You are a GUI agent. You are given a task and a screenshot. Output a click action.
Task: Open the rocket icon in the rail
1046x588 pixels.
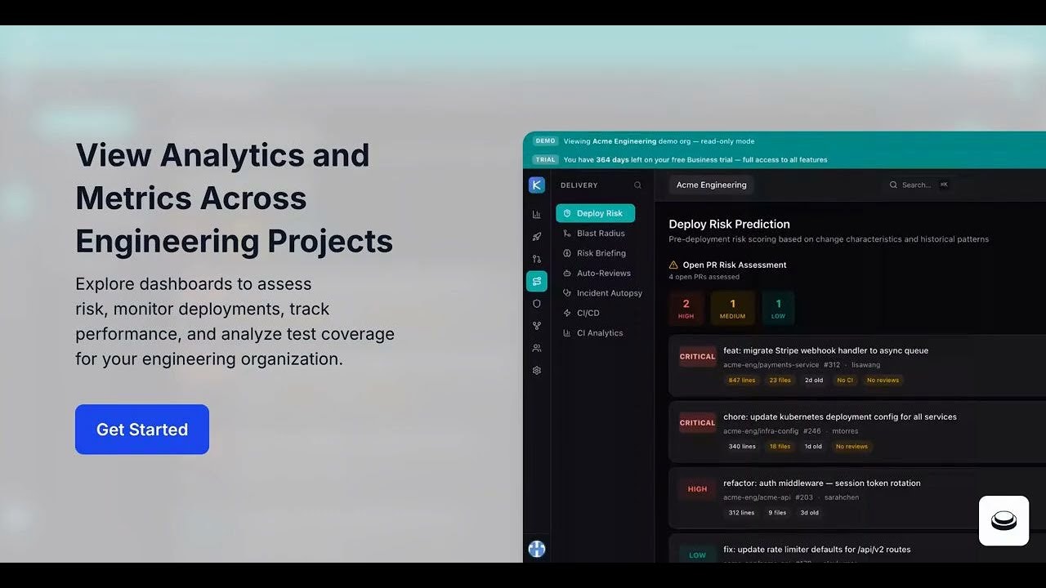pyautogui.click(x=537, y=237)
